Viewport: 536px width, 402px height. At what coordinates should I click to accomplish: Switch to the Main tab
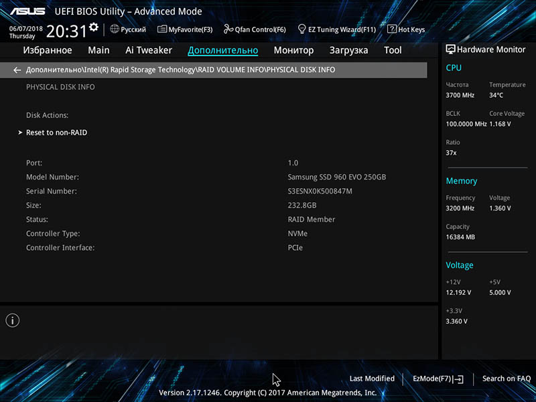(98, 50)
